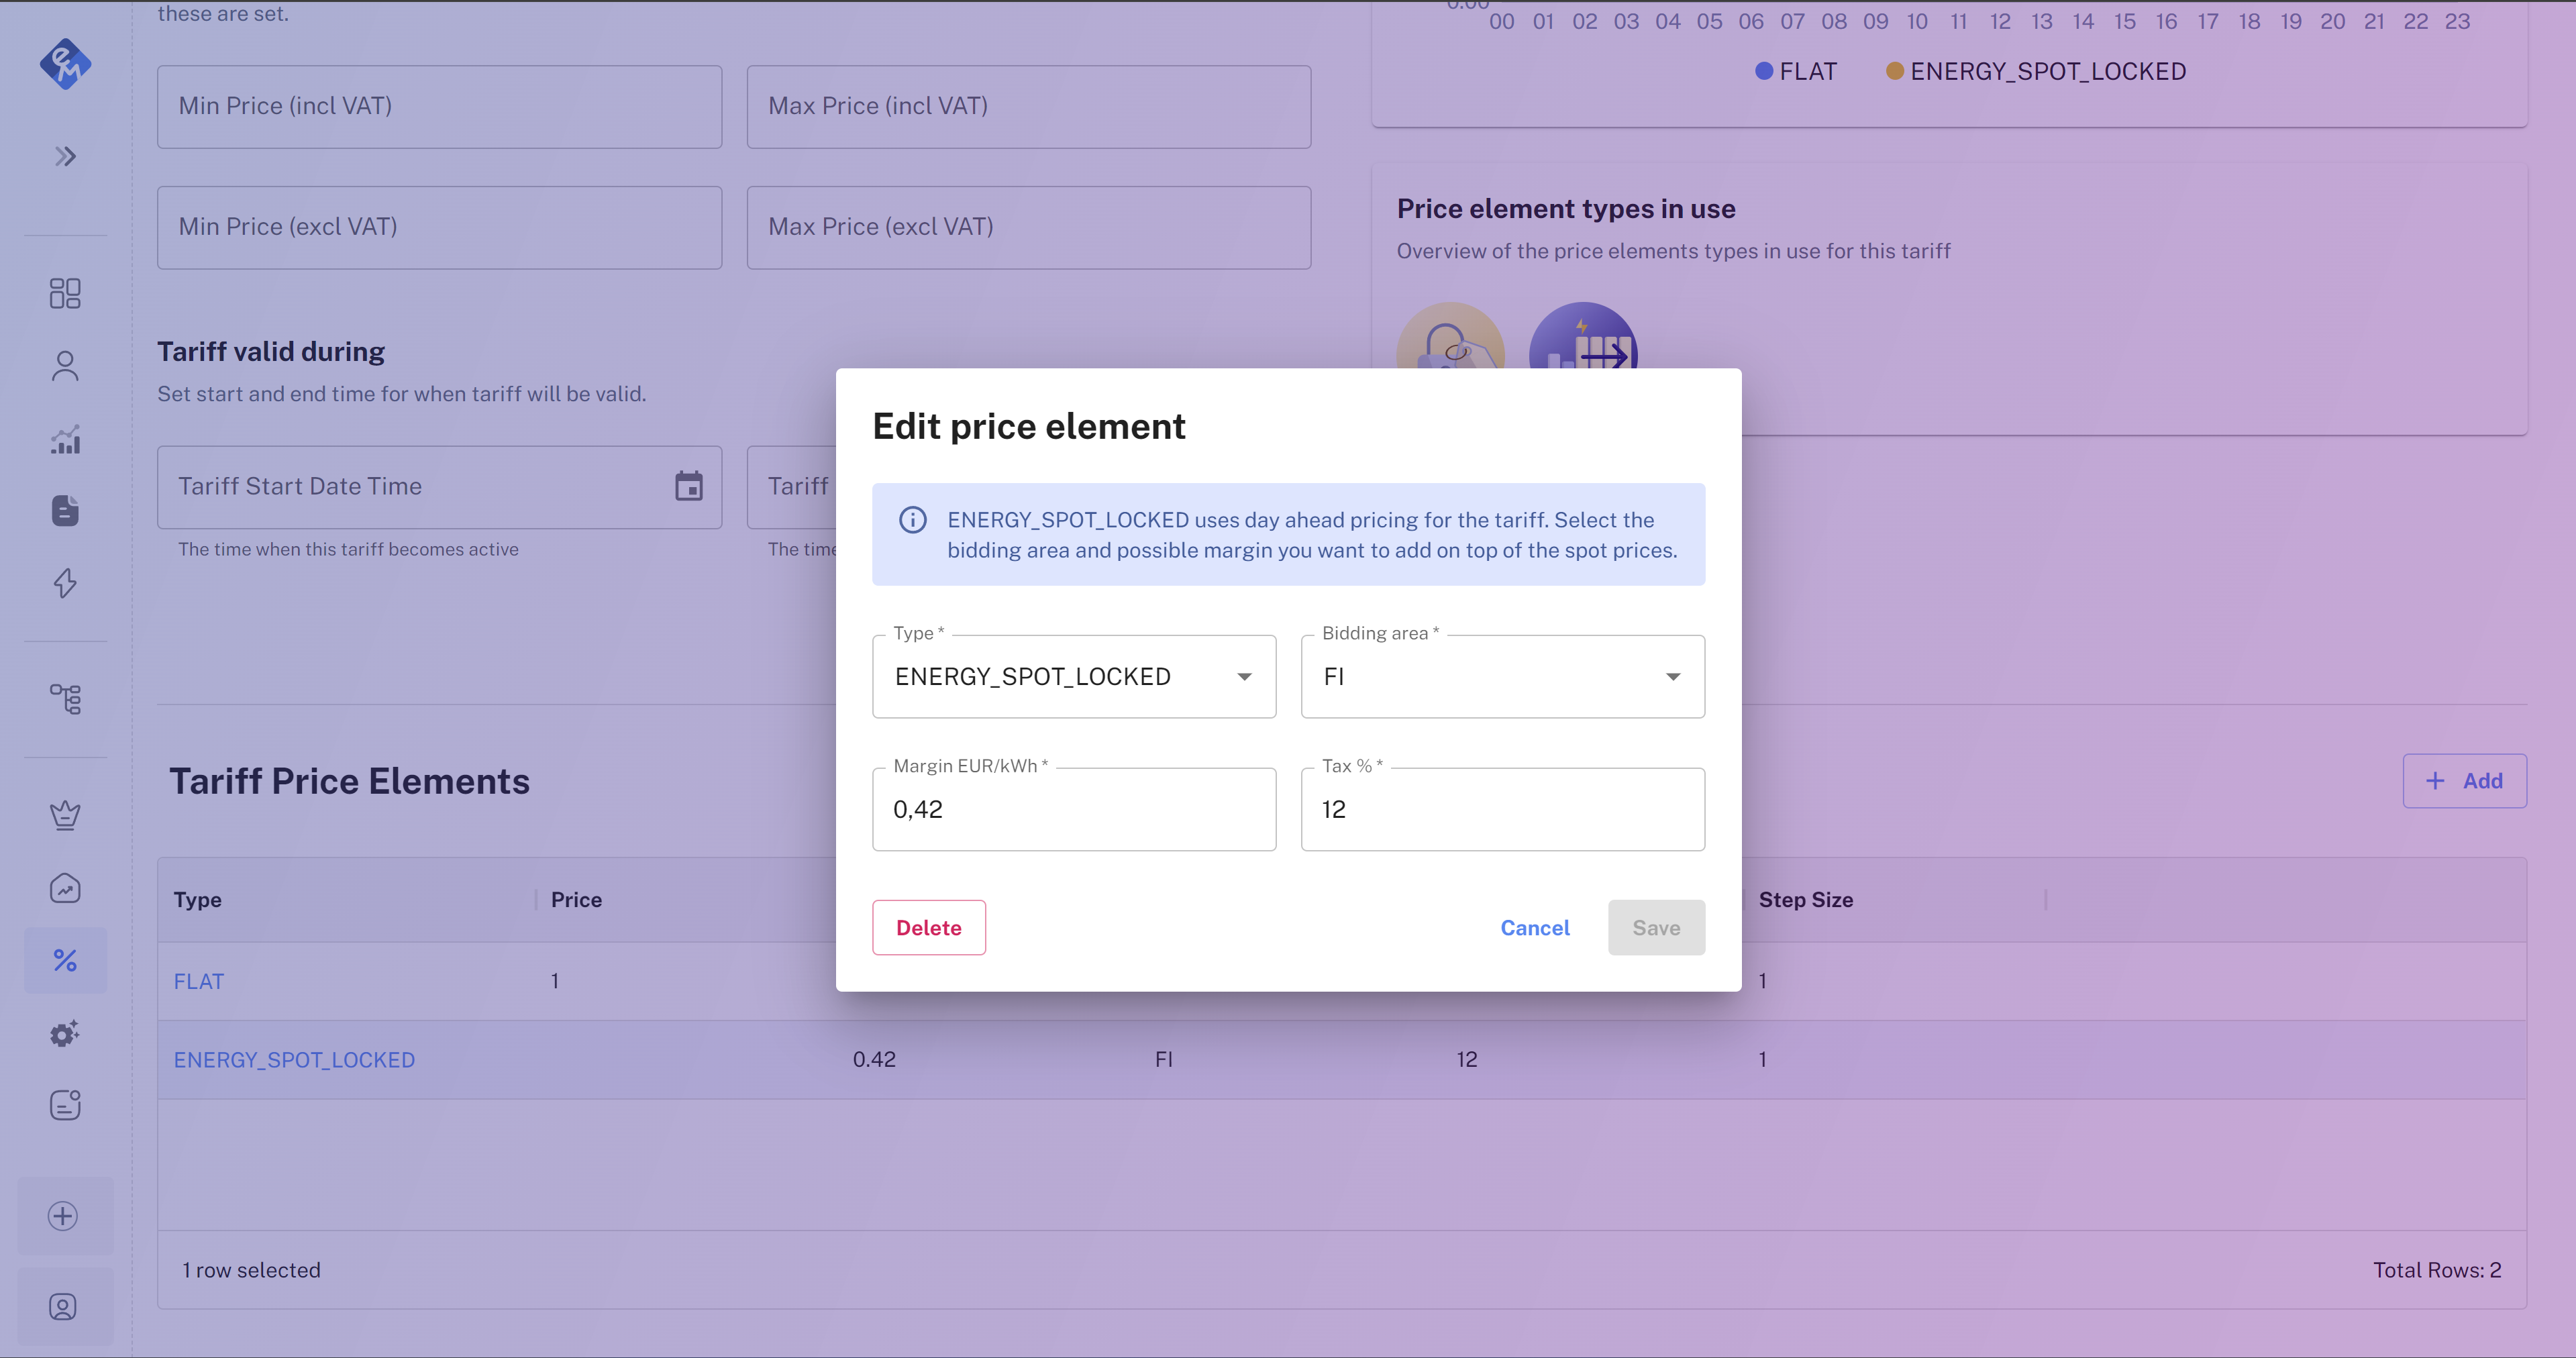
Task: Open analytics via bar chart icon
Action: pos(65,439)
